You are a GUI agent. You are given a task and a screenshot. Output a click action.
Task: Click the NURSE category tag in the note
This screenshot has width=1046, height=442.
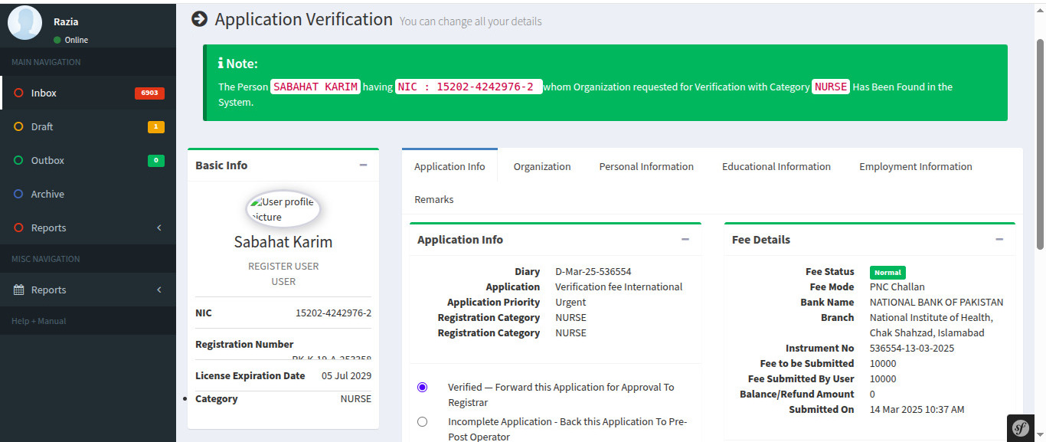click(831, 87)
